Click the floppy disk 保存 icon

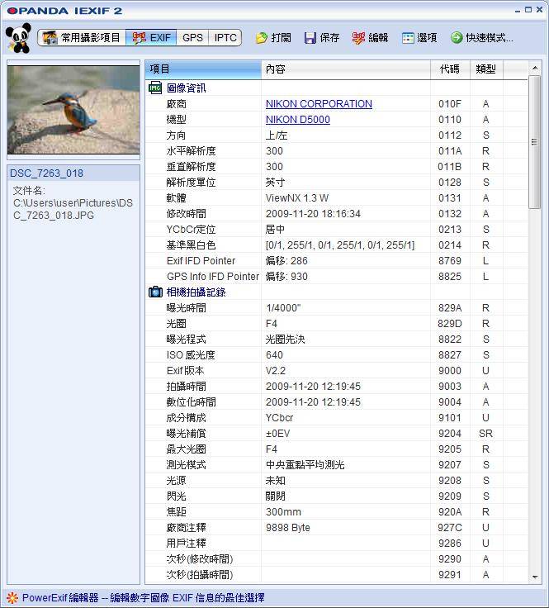(x=310, y=38)
